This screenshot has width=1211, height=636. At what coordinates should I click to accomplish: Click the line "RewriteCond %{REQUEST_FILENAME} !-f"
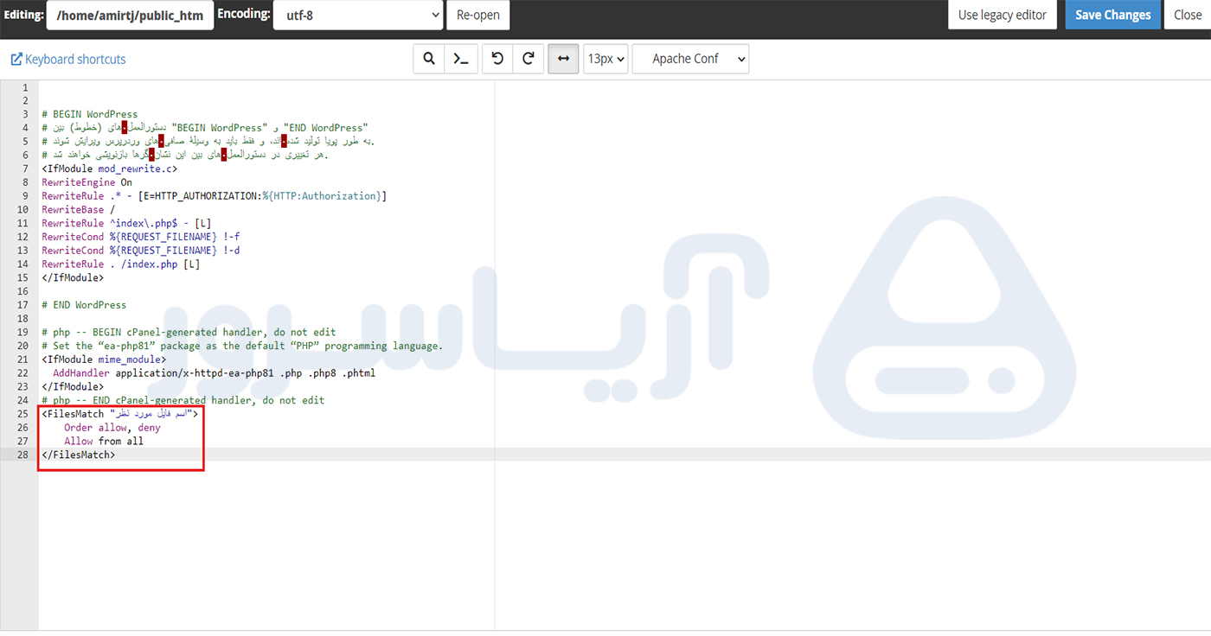coord(141,237)
